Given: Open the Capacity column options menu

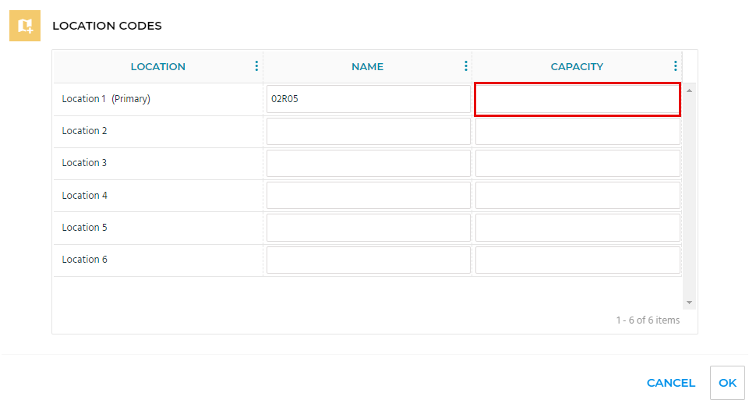Looking at the screenshot, I should tap(675, 66).
